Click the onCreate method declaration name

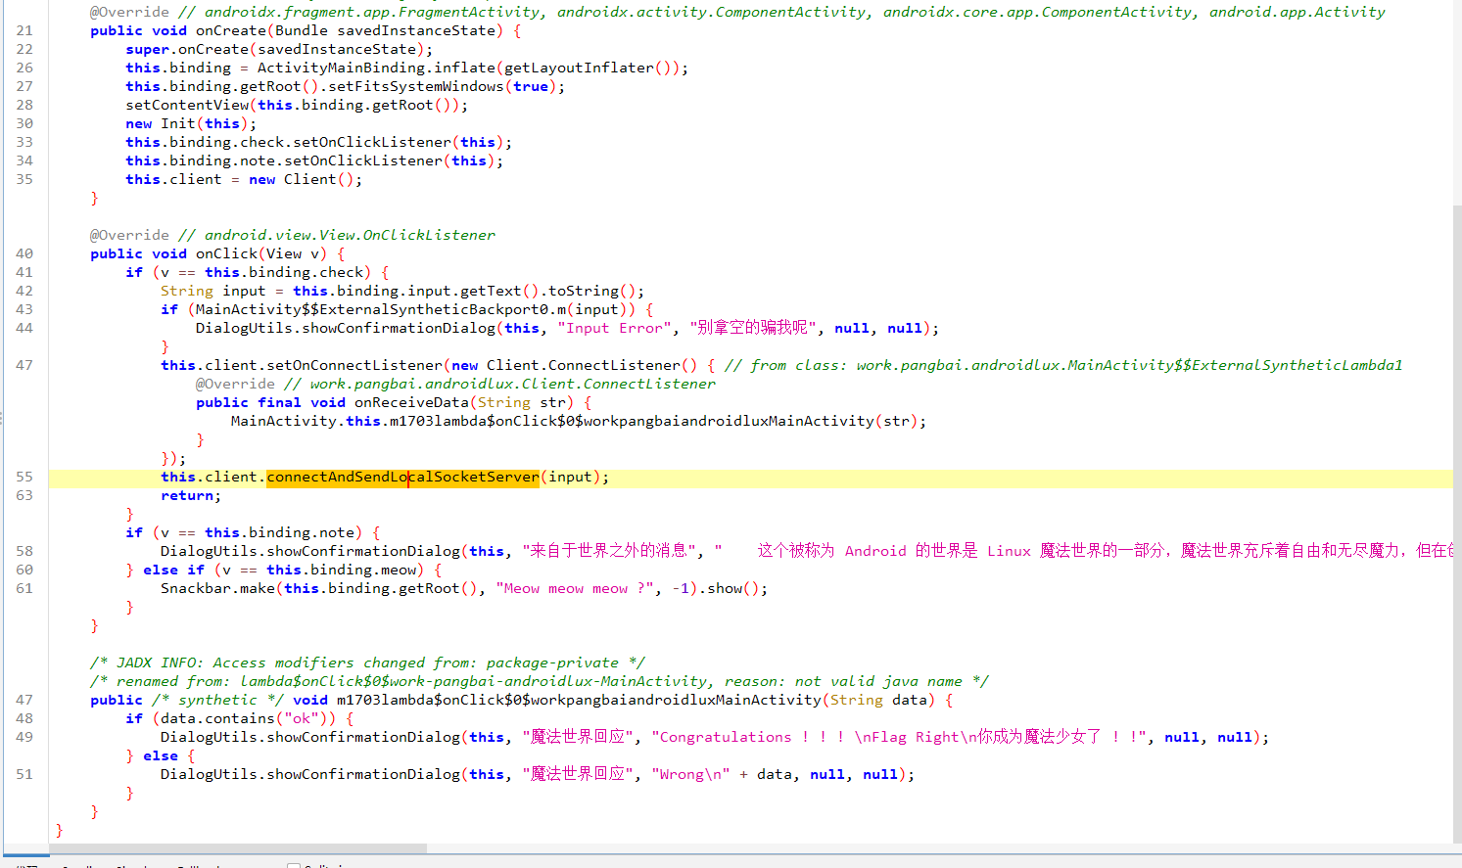231,30
